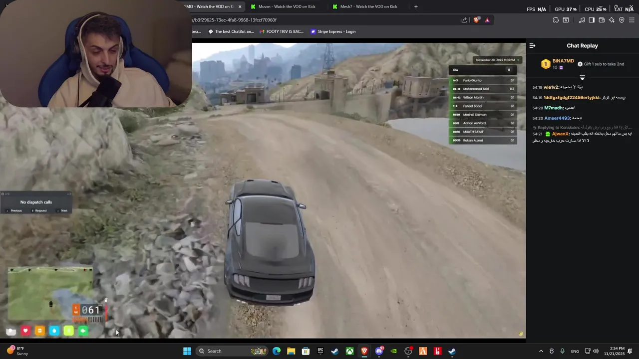639x359 pixels.
Task: Open Microsoft Edge from the taskbar
Action: coord(277,351)
